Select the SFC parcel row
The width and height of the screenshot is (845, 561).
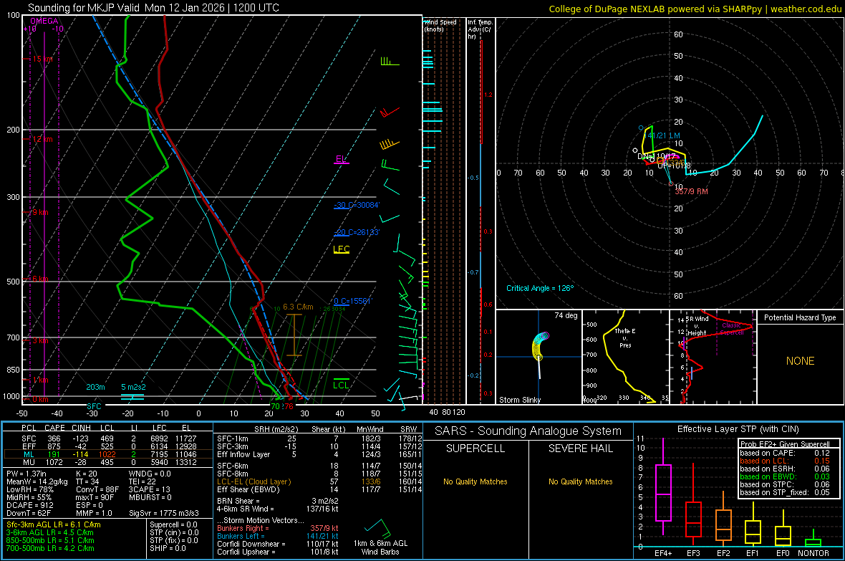(x=109, y=438)
